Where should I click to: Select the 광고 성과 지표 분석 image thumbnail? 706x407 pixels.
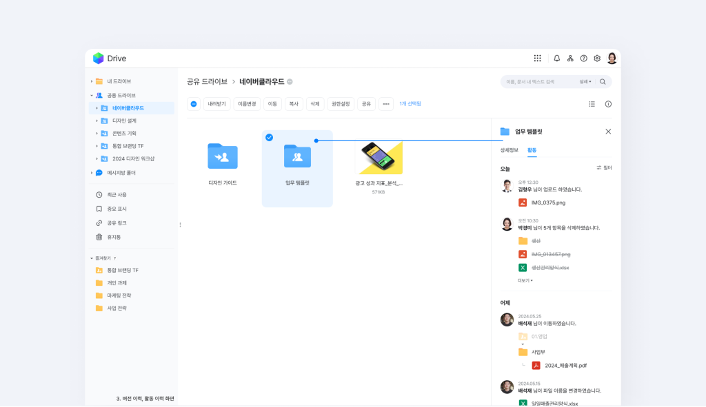378,158
